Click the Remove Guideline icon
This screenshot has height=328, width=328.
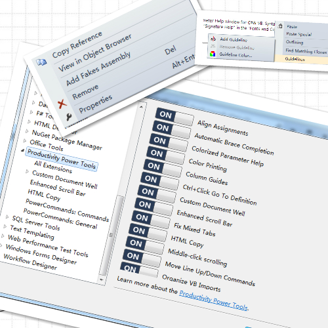(x=213, y=46)
